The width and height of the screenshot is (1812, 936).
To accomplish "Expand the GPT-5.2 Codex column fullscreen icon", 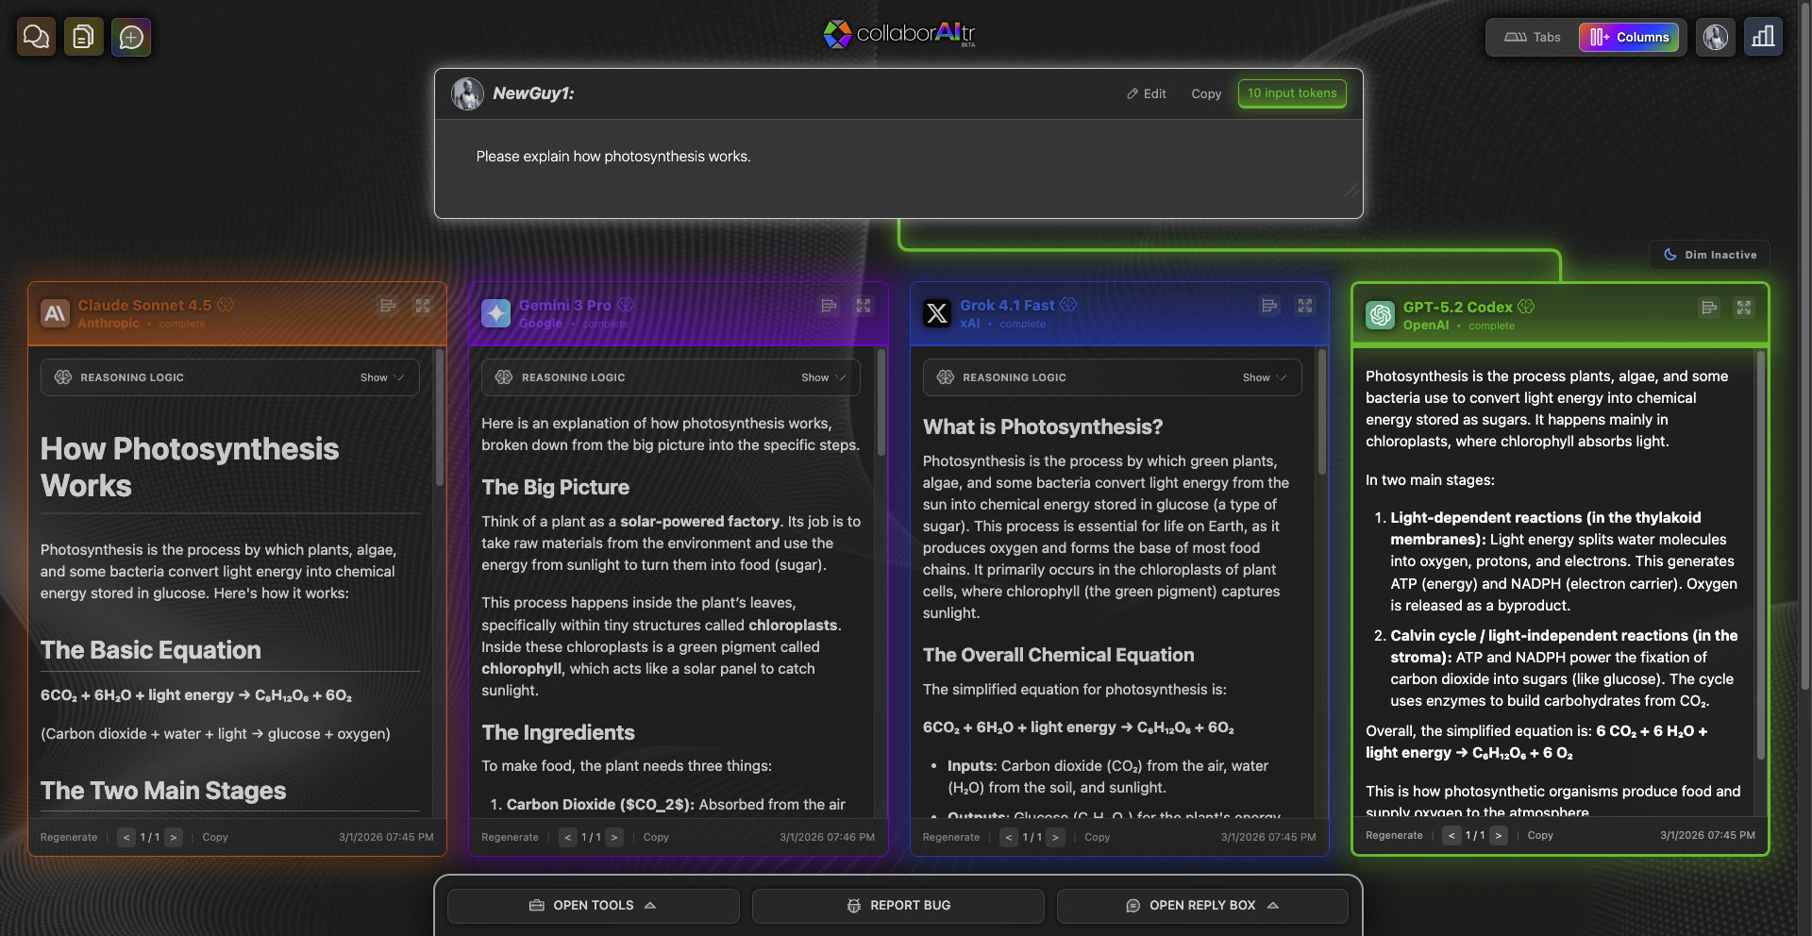I will (1745, 308).
